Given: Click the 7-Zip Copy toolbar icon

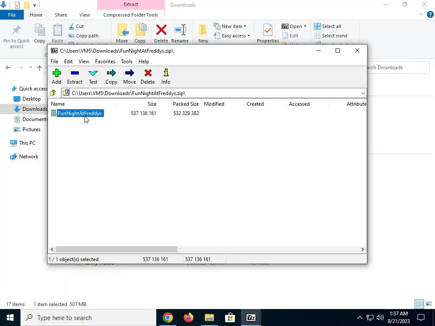Looking at the screenshot, I should click(x=111, y=76).
